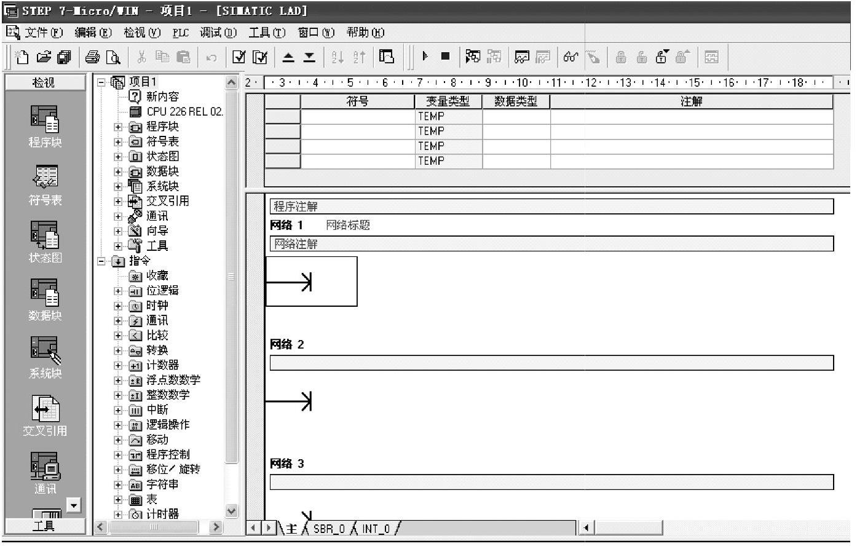Open the 帮助(H) menu

[365, 33]
